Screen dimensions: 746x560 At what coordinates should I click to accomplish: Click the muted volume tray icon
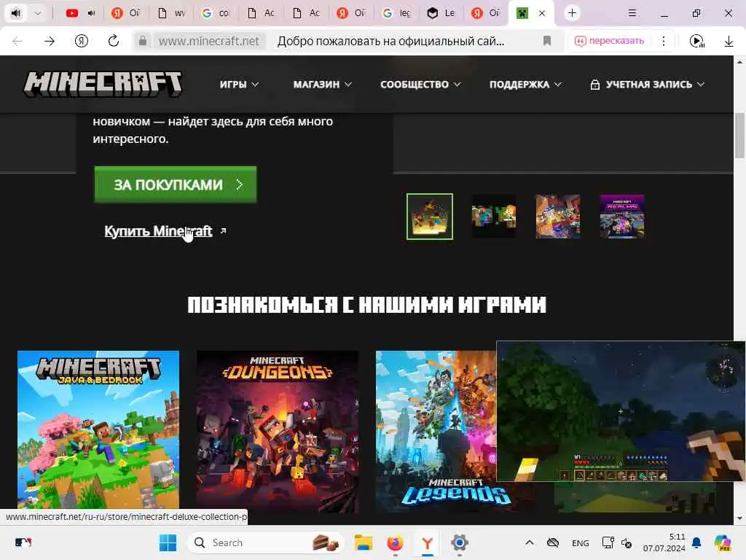pyautogui.click(x=626, y=543)
